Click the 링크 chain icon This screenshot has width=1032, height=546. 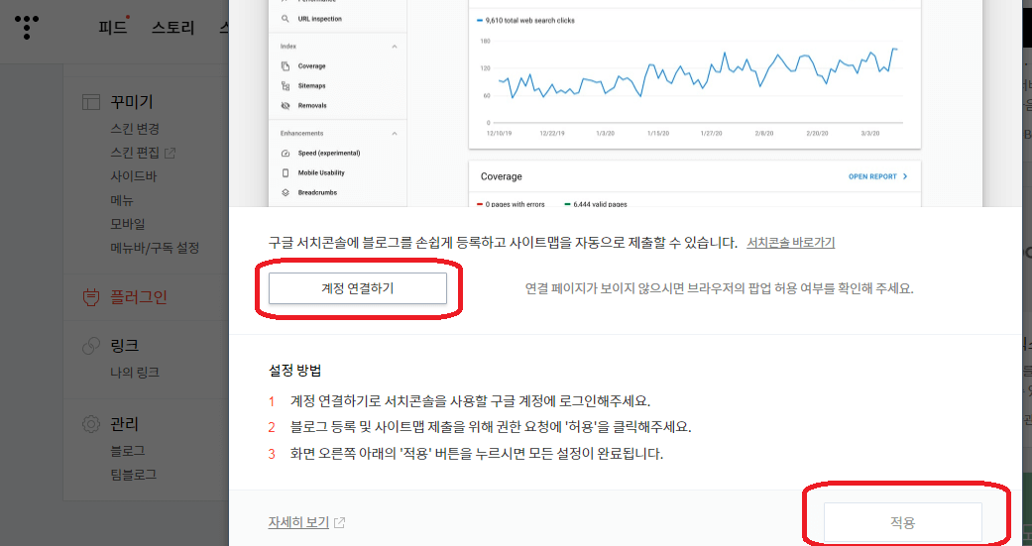click(91, 346)
